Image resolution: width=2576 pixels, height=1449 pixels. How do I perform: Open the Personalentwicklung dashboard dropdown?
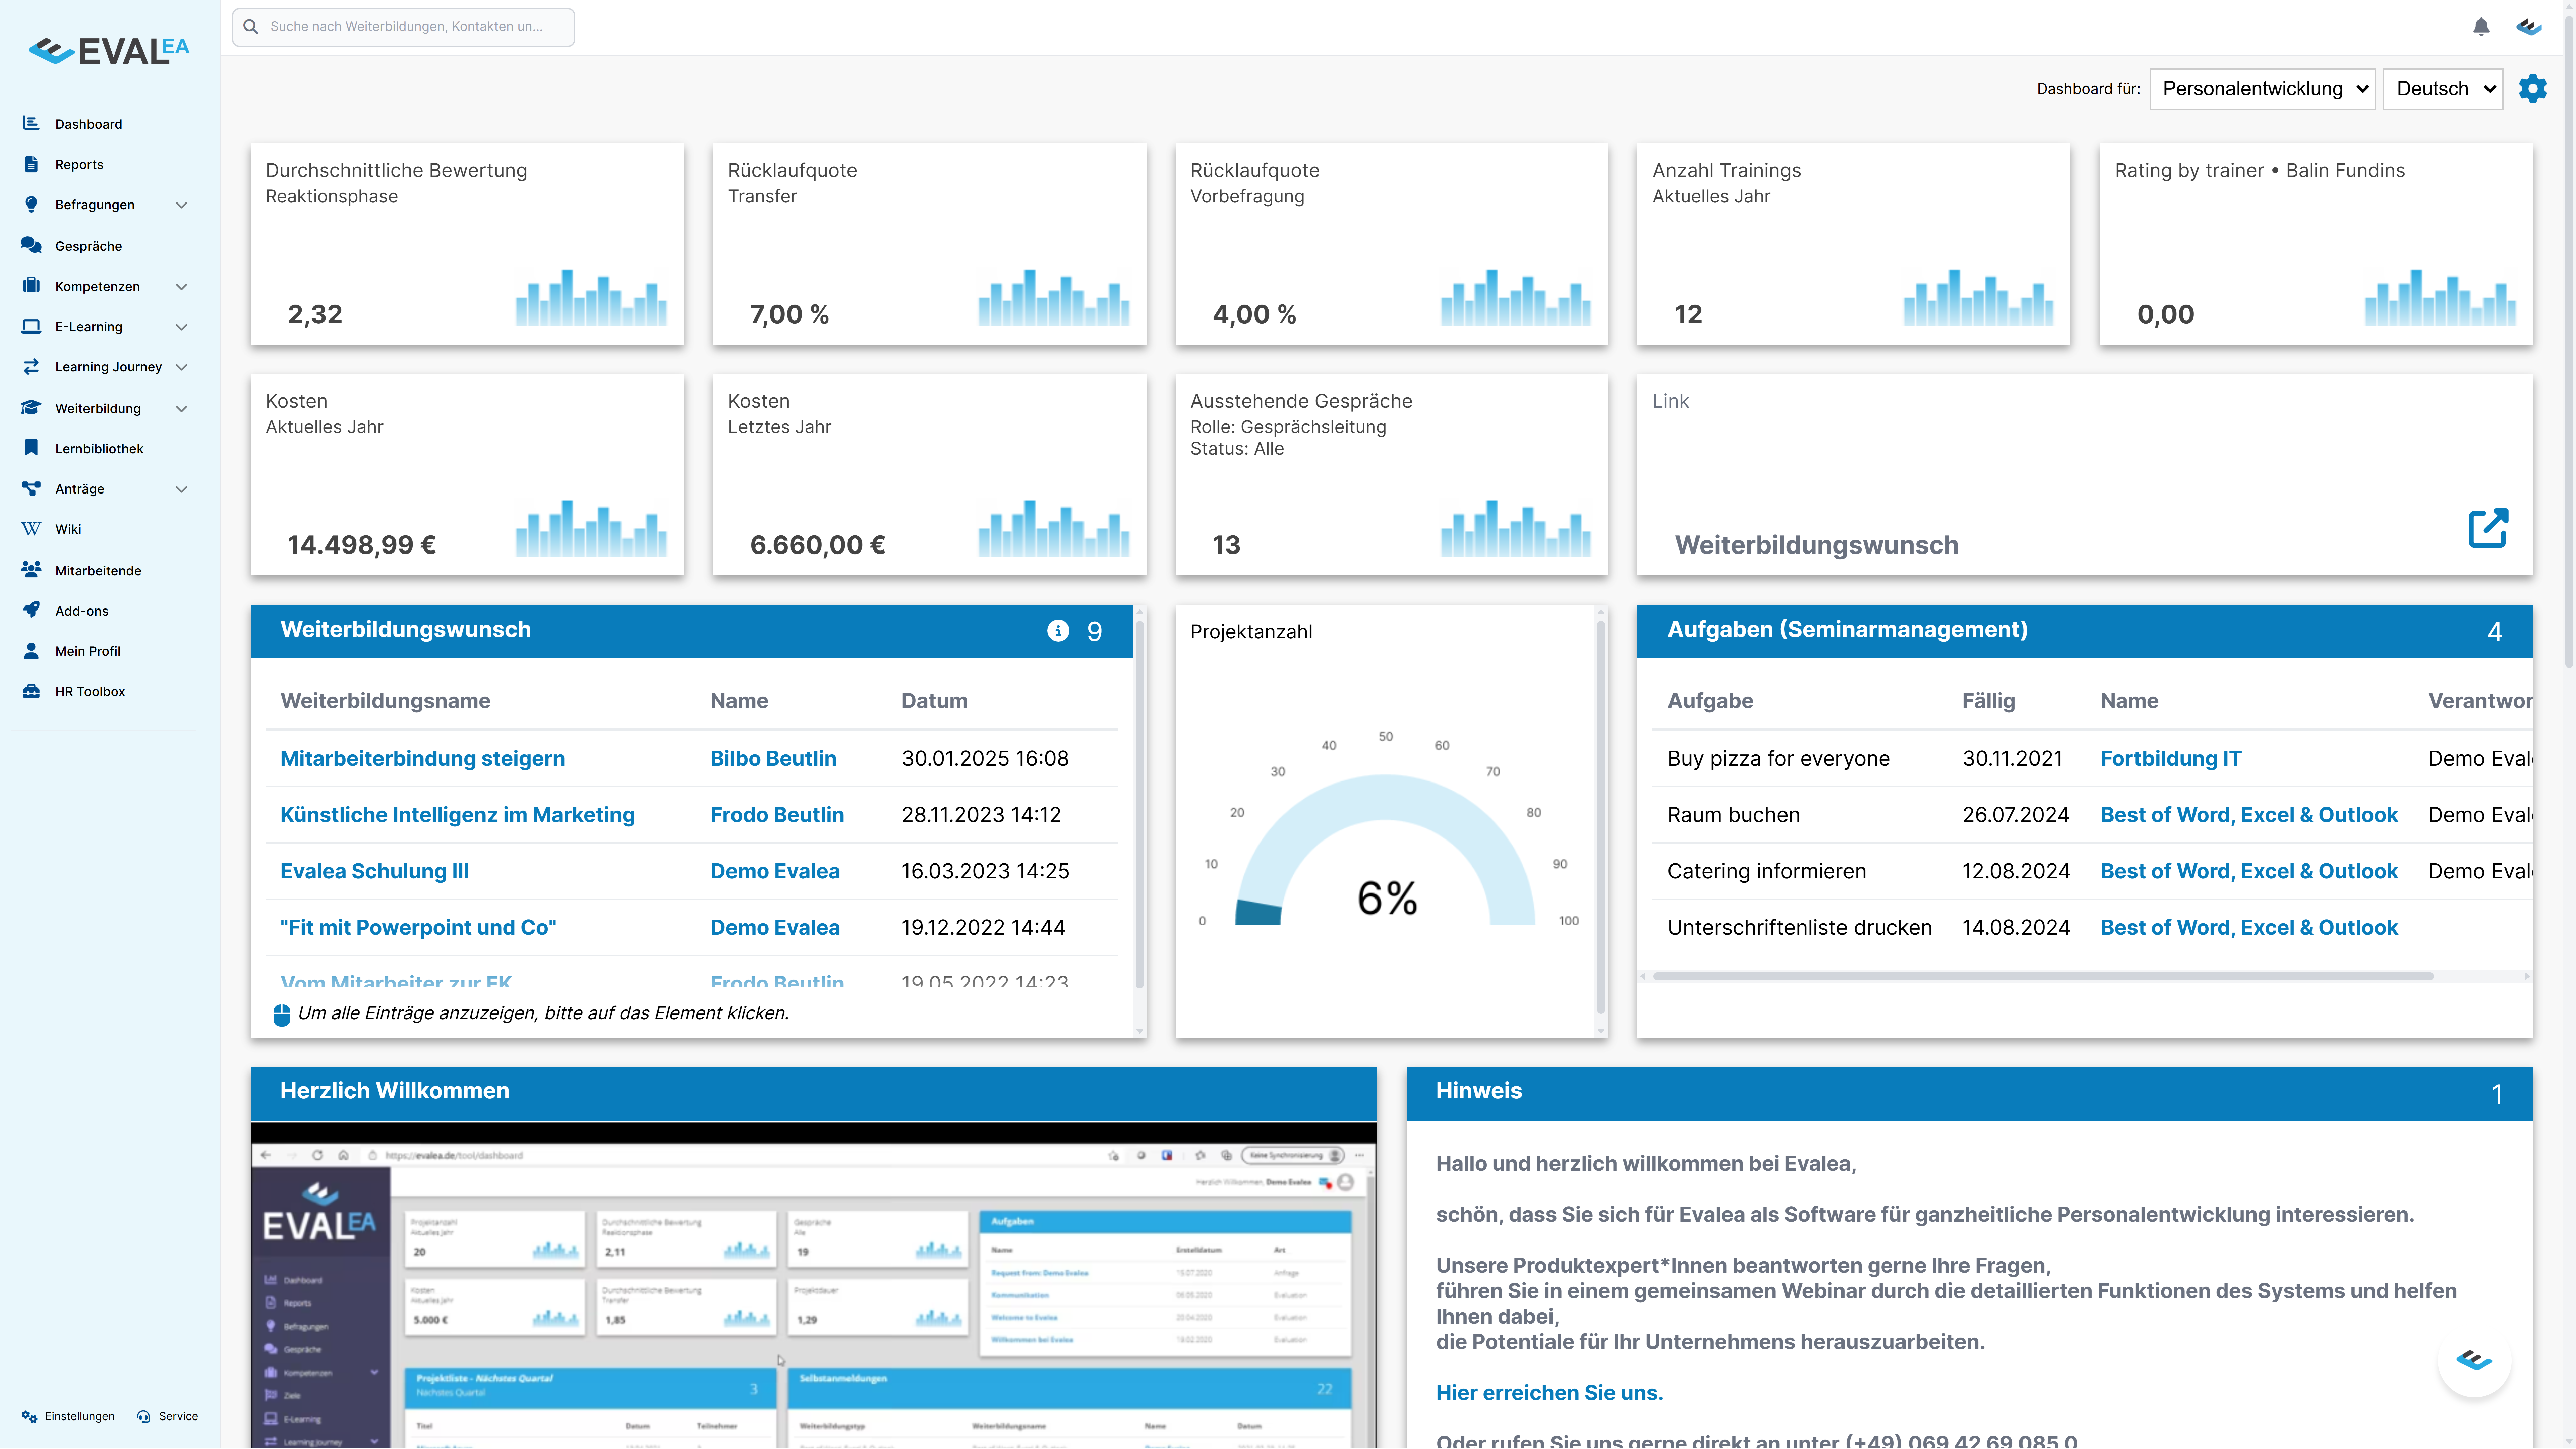(2262, 88)
